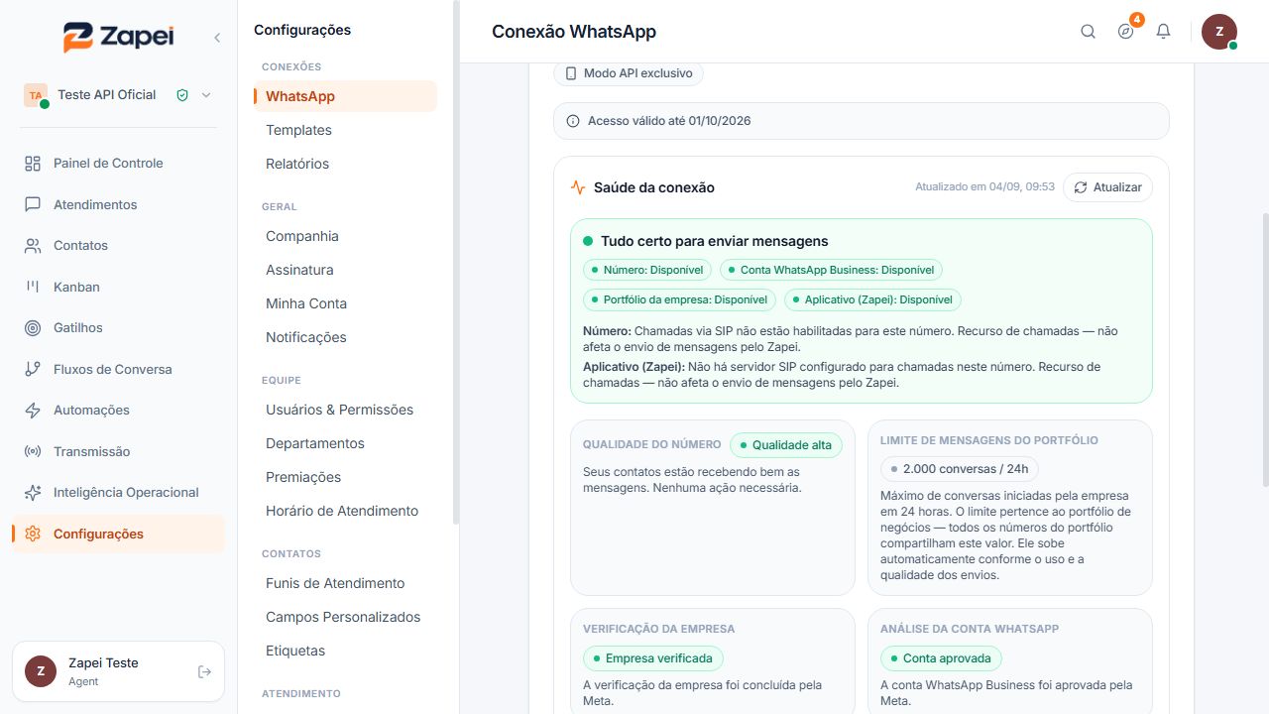
Task: Click the Conexão WhatsApp page title
Action: pyautogui.click(x=574, y=32)
